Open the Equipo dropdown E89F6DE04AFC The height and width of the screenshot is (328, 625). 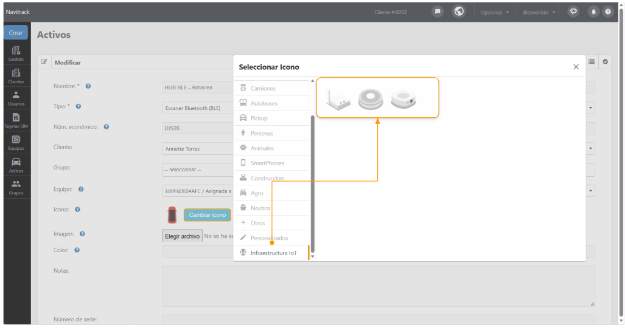(x=198, y=191)
